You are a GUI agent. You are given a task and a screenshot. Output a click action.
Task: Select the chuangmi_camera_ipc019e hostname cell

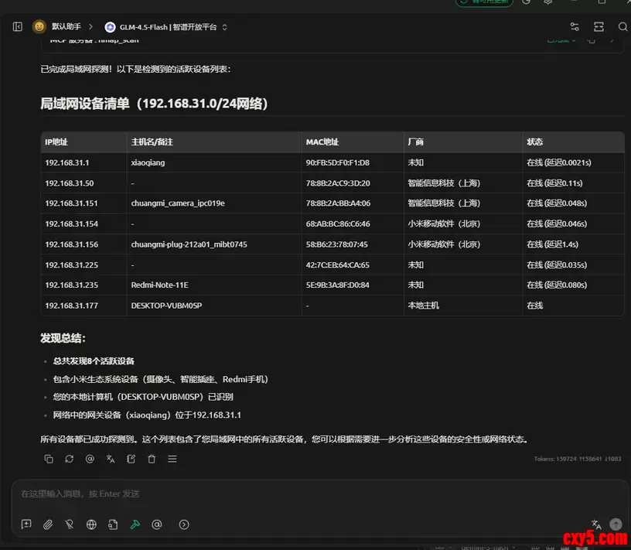pos(214,203)
